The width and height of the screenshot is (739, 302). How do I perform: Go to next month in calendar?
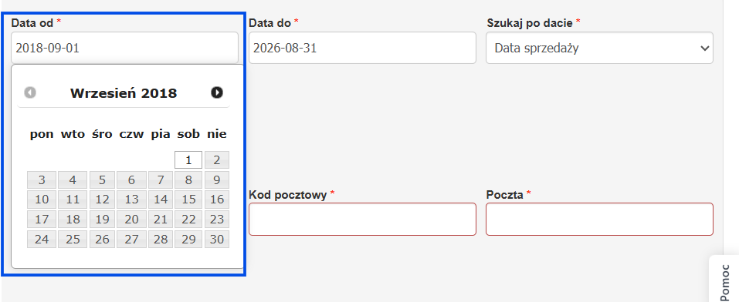point(217,92)
